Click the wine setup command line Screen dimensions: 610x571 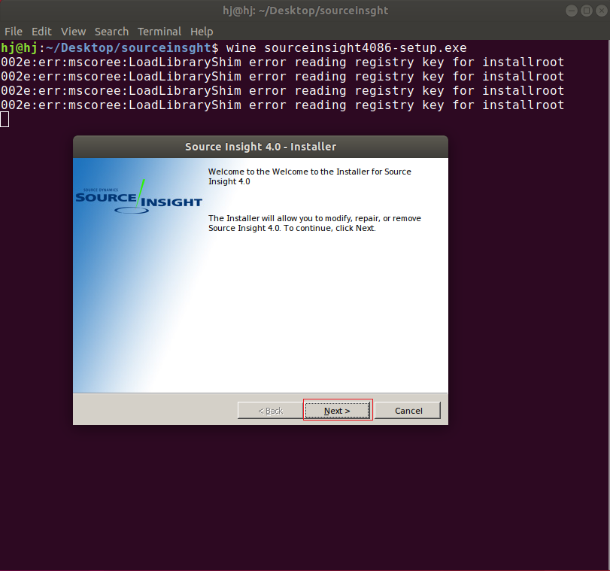click(344, 47)
